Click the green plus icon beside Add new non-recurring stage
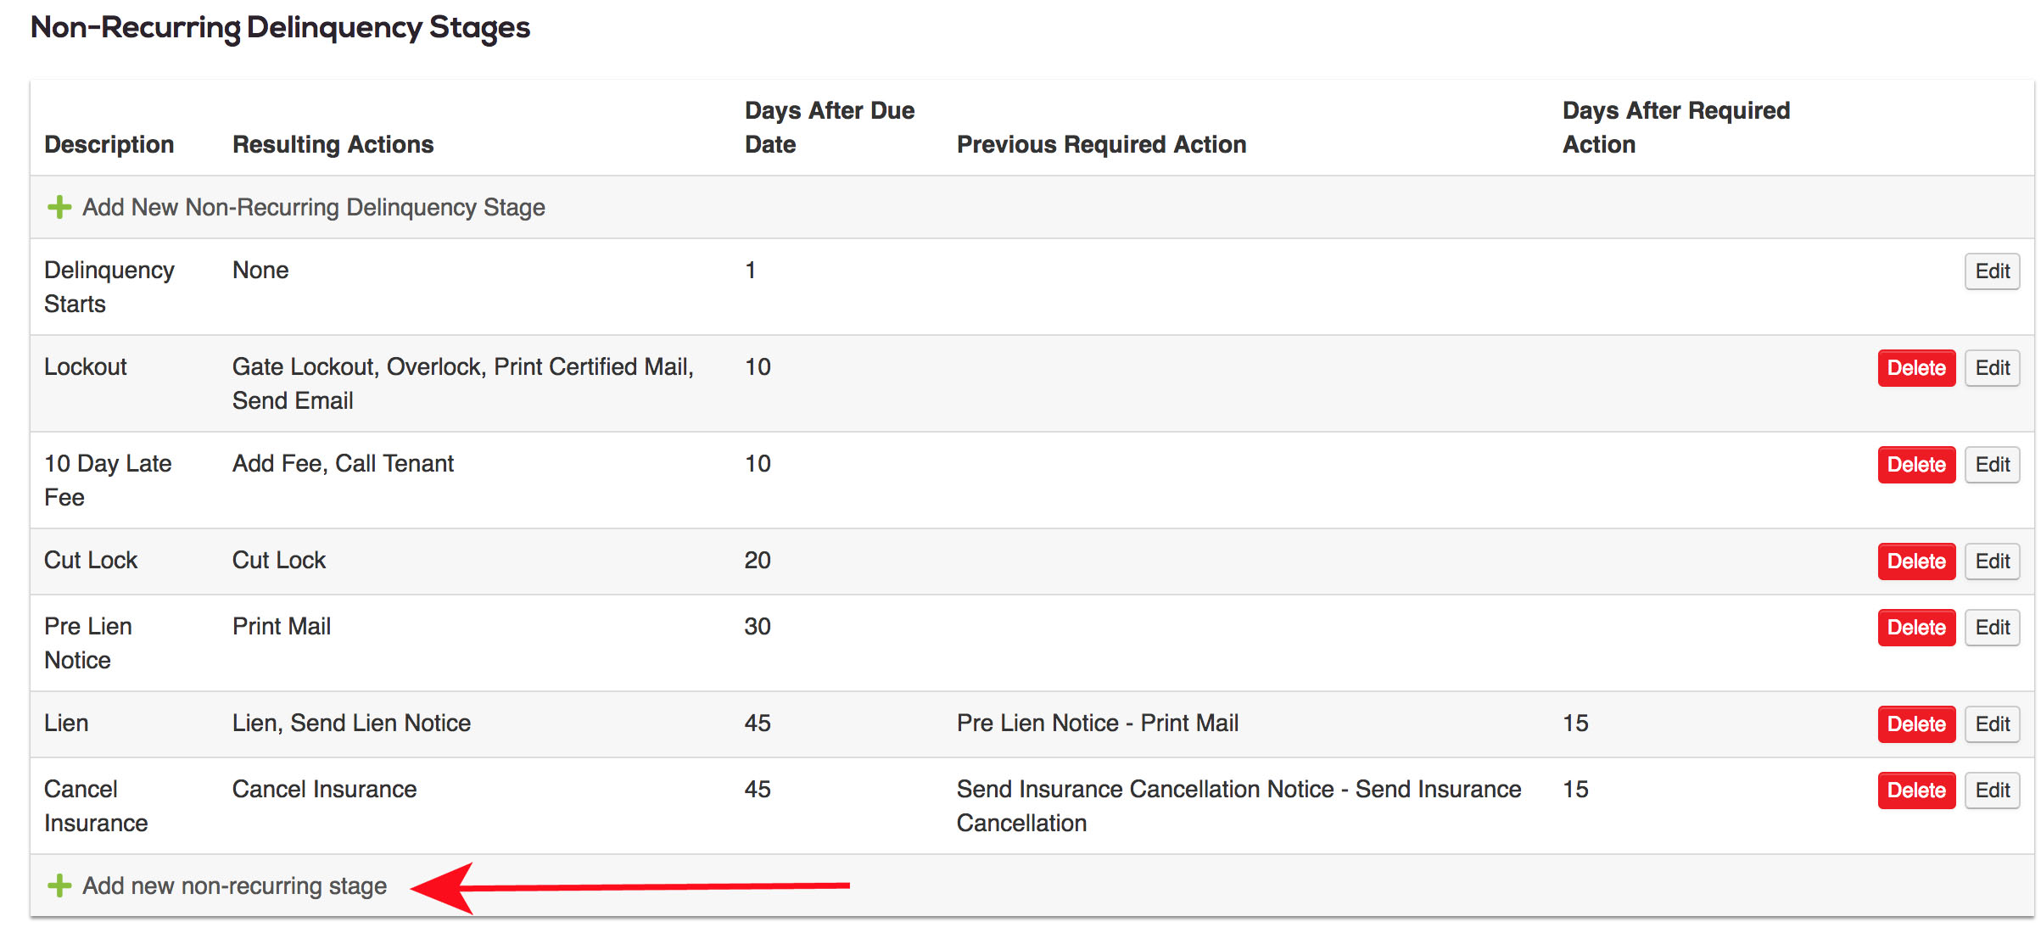Image resolution: width=2041 pixels, height=933 pixels. (59, 886)
